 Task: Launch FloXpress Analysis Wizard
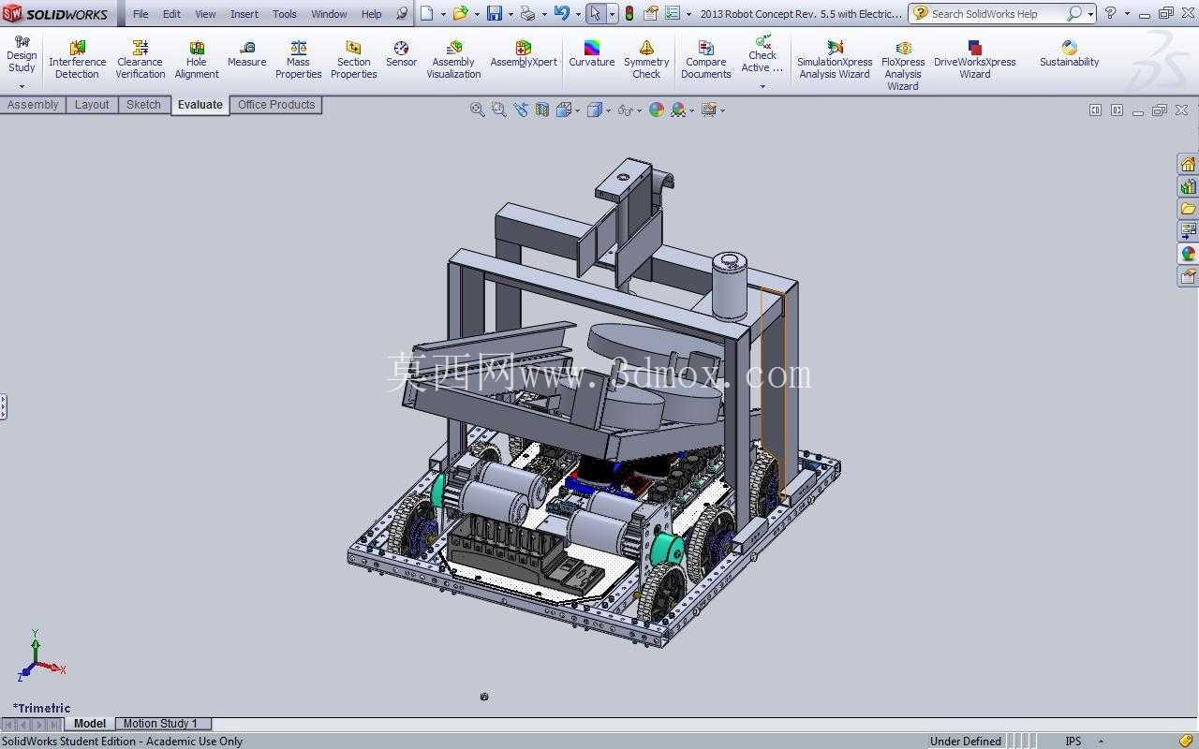pyautogui.click(x=903, y=66)
